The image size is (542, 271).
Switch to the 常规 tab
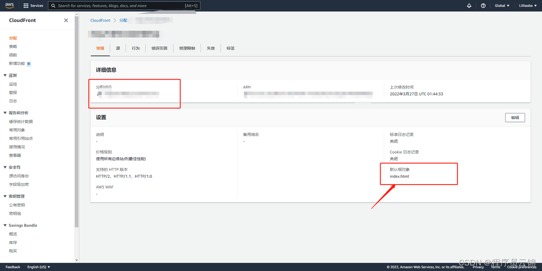[100, 48]
